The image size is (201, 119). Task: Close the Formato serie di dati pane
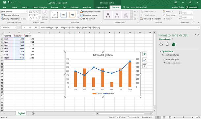tap(198, 35)
